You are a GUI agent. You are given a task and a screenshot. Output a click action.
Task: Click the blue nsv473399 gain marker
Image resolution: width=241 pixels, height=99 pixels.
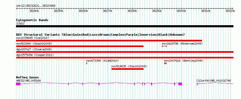click(87, 63)
